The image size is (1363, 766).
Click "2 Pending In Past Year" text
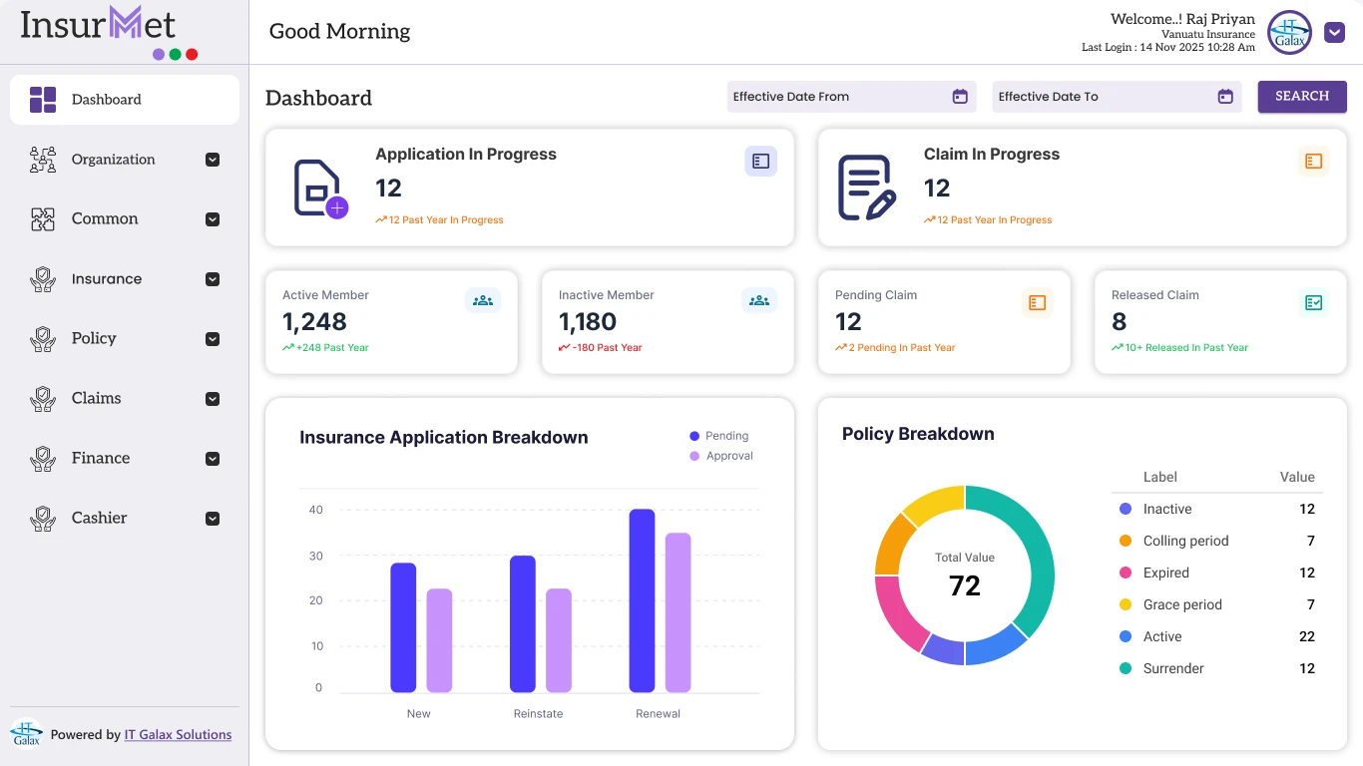[x=902, y=348]
